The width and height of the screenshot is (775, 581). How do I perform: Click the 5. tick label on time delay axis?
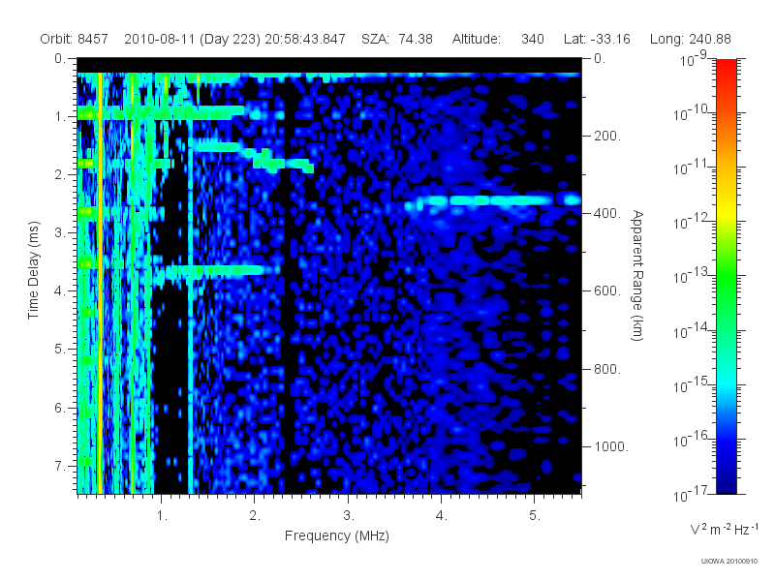coord(60,349)
